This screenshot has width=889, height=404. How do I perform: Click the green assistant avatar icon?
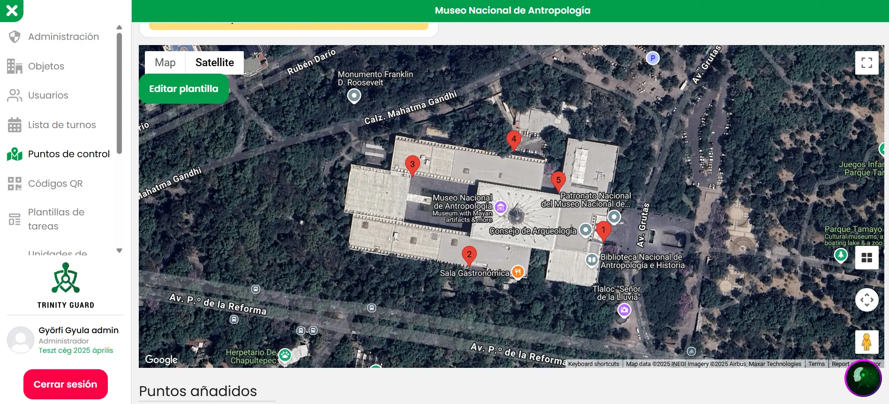pos(863,378)
